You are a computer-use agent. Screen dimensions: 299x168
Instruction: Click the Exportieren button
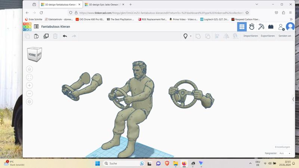click(x=268, y=36)
